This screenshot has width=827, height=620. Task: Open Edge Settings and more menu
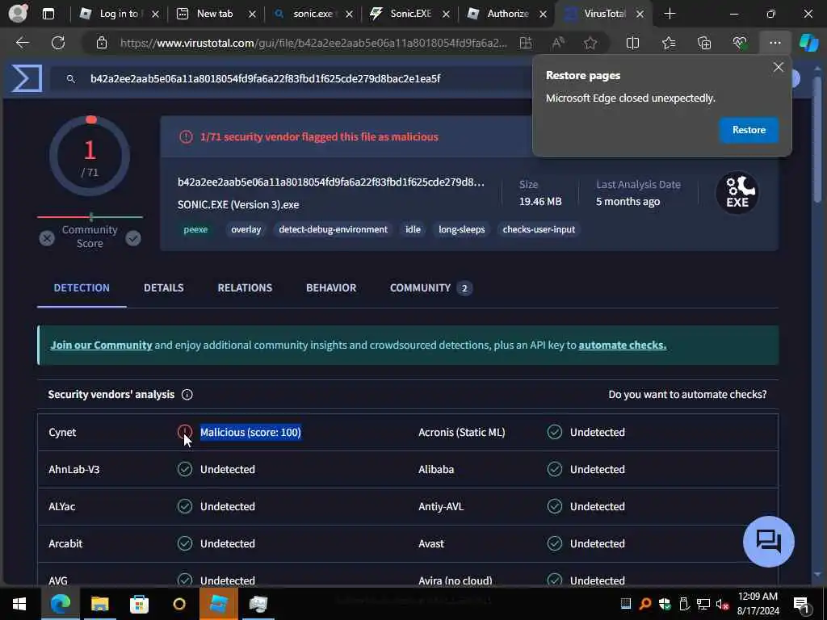(x=775, y=43)
